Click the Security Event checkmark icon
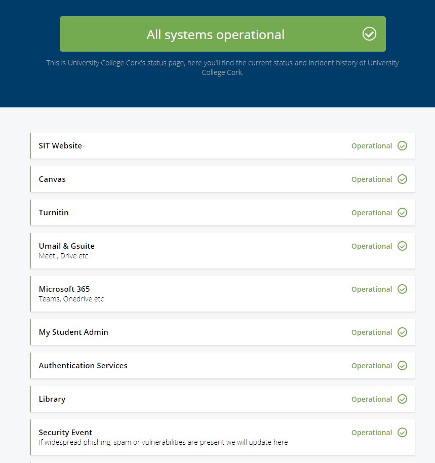The image size is (435, 463). 402,433
